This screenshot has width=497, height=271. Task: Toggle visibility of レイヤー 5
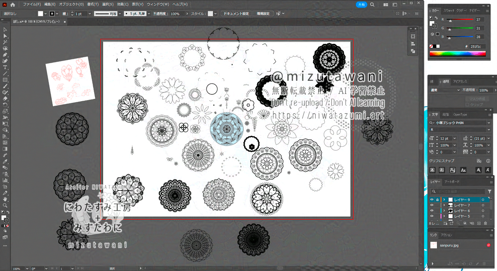432,216
